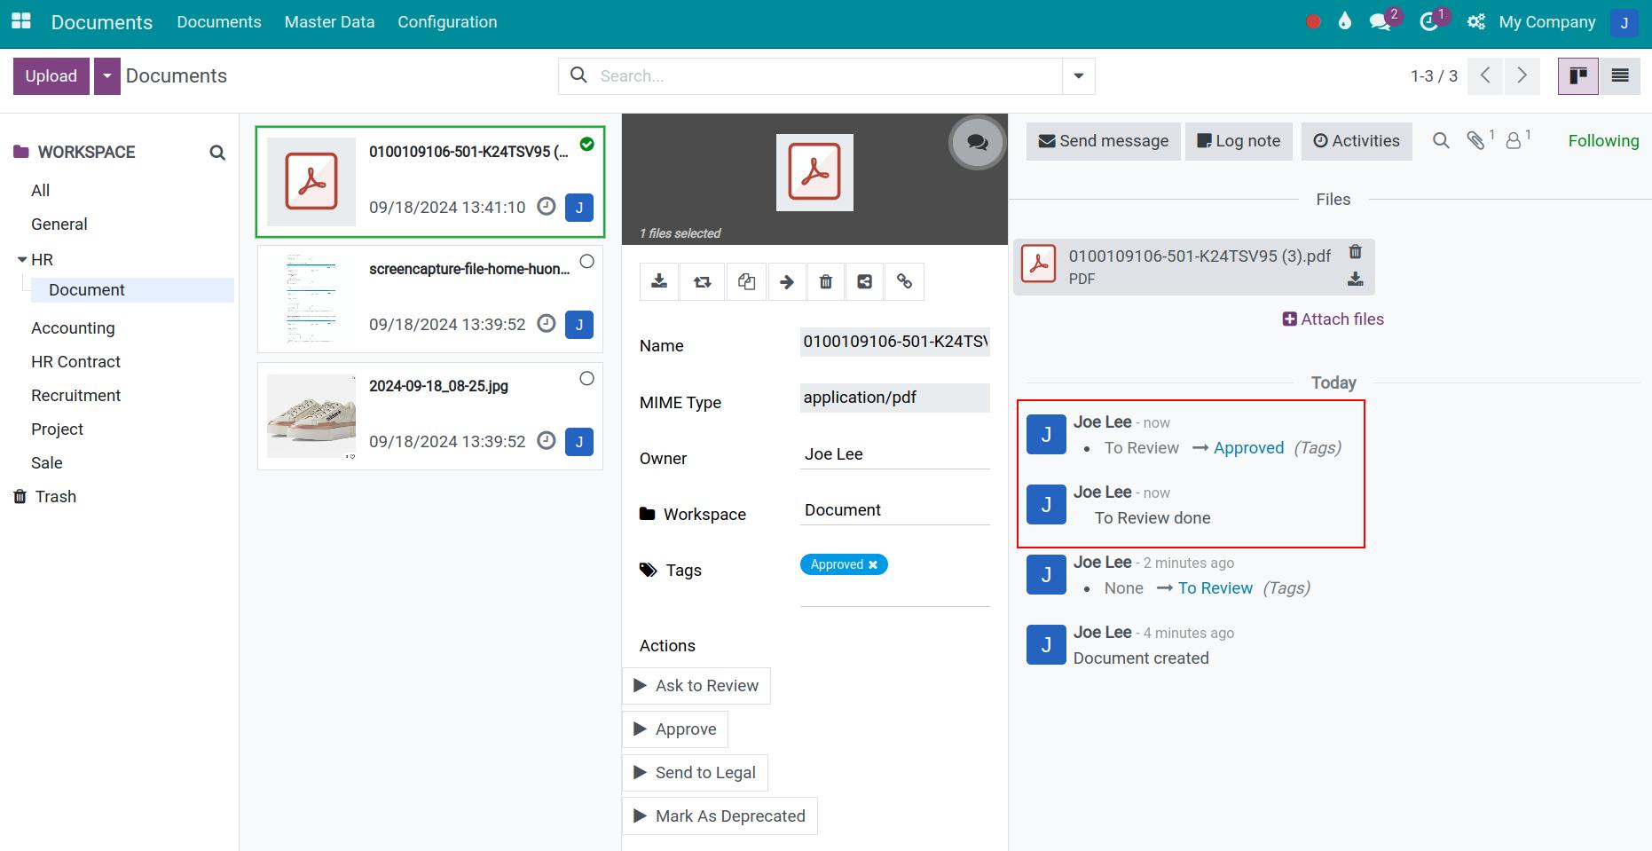This screenshot has height=851, width=1652.
Task: Click the link icon in document toolbar
Action: [x=904, y=282]
